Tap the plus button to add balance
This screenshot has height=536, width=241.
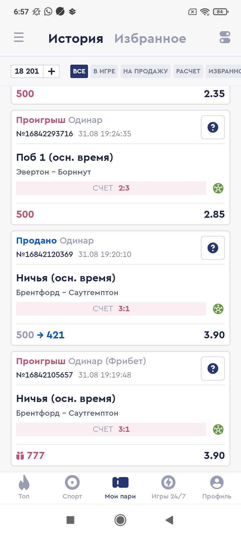[x=52, y=71]
